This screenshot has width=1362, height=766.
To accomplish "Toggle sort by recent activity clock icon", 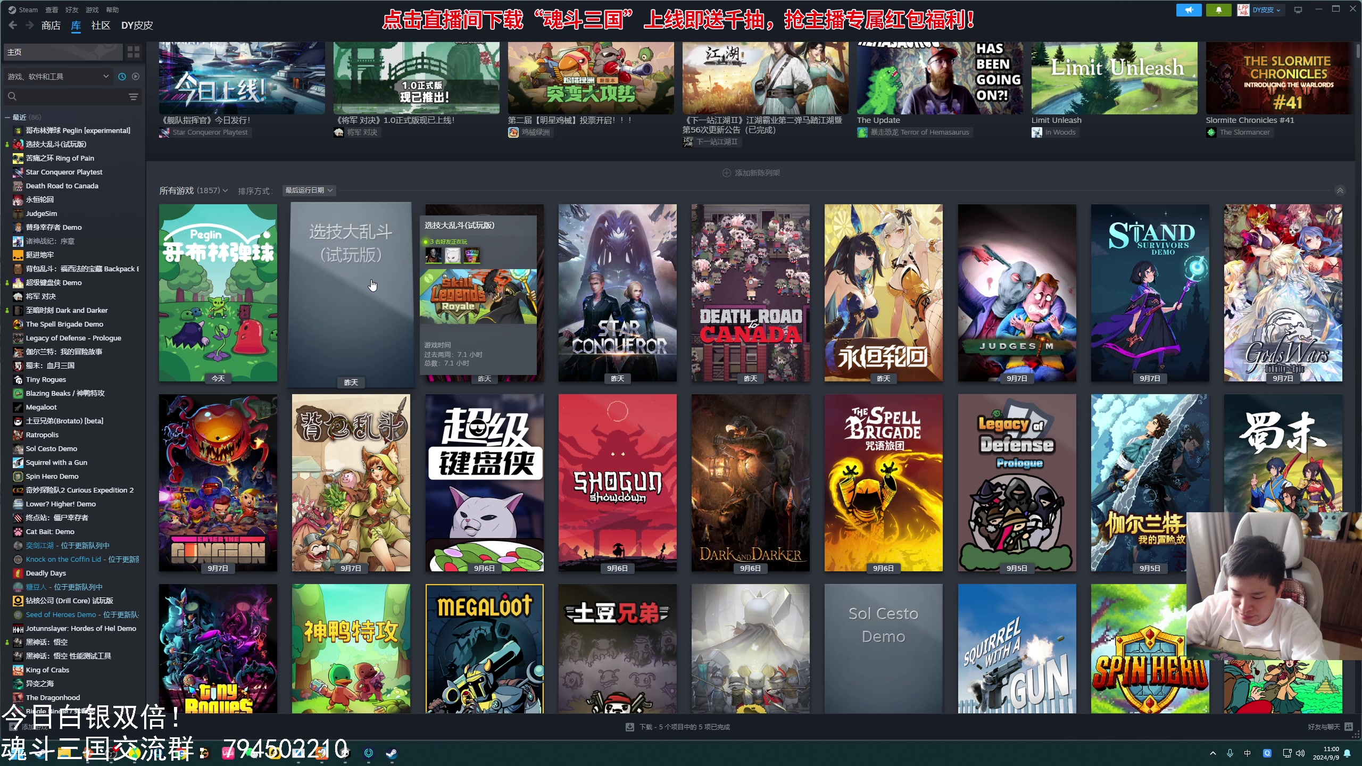I will [x=122, y=77].
